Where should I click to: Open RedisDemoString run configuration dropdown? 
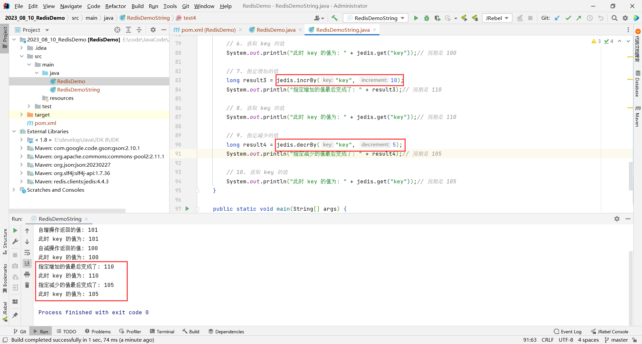tap(376, 18)
